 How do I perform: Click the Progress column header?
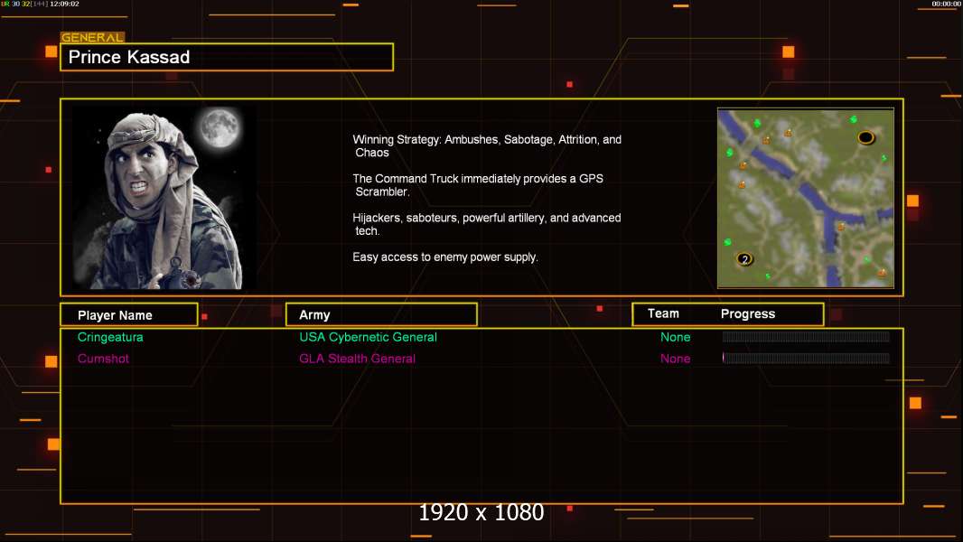click(747, 314)
